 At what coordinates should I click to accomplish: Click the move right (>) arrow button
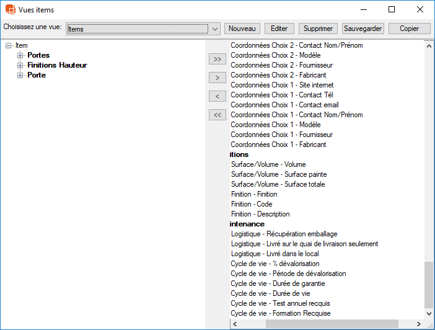pos(217,78)
